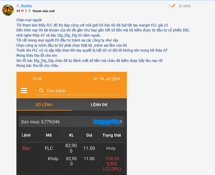Click the 'Lệnh' column header

(x=26, y=135)
